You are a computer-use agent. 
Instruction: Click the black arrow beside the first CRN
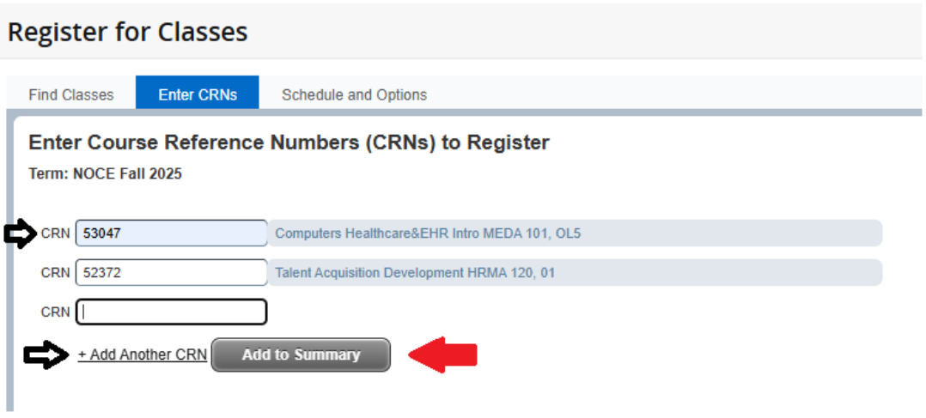[x=21, y=233]
